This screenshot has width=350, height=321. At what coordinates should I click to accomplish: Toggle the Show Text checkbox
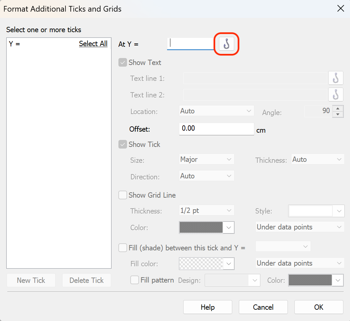[x=123, y=63]
